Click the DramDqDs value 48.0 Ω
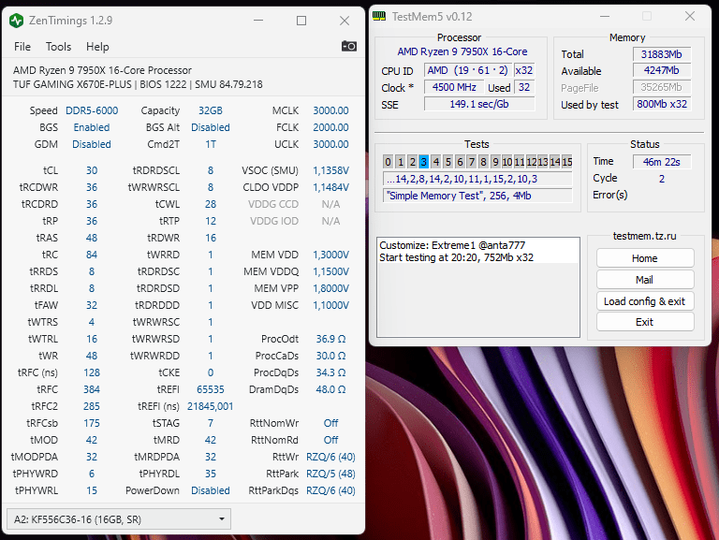719x540 pixels. coord(330,389)
